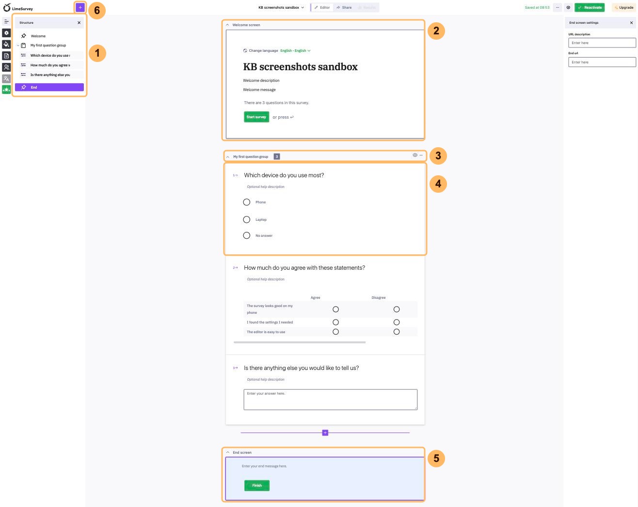Open survey settings gear in left sidebar
This screenshot has width=638, height=507.
pyautogui.click(x=6, y=33)
